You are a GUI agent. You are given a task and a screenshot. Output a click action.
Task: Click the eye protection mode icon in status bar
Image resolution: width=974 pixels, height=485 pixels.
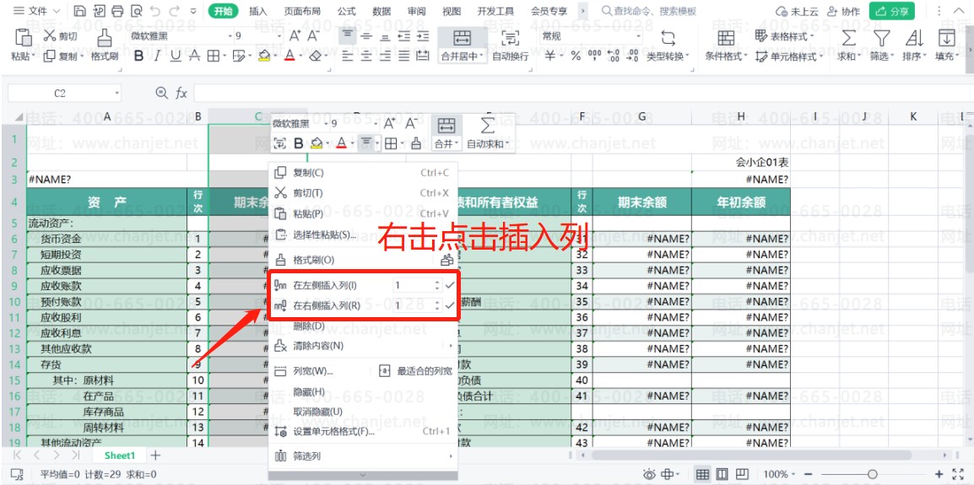[x=649, y=474]
